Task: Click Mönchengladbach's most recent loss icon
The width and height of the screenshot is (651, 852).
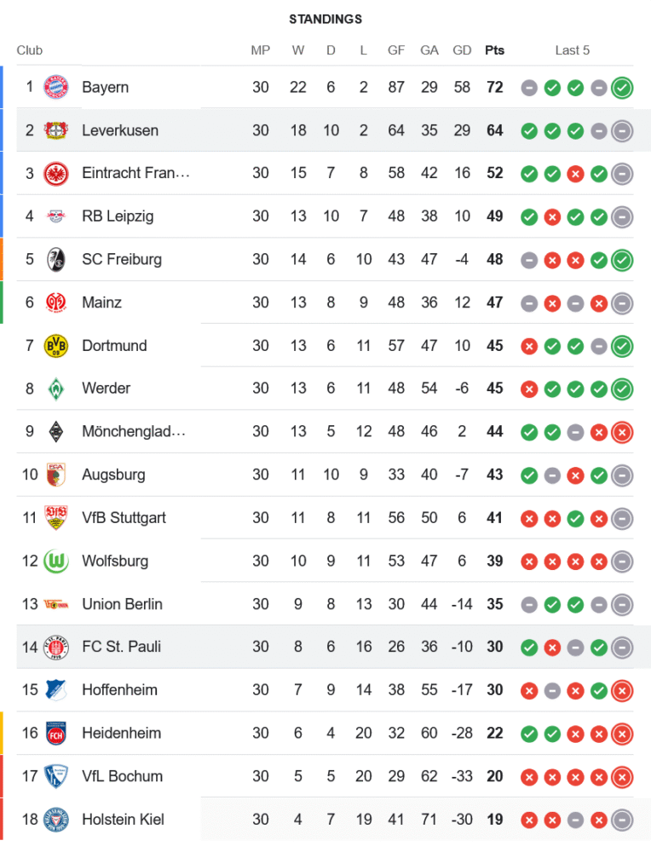Action: pos(622,432)
